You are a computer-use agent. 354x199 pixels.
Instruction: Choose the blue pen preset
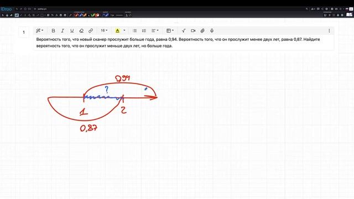81,15
